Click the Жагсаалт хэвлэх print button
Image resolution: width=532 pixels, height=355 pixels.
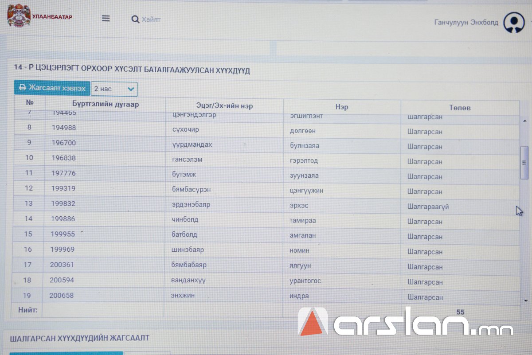pos(52,88)
